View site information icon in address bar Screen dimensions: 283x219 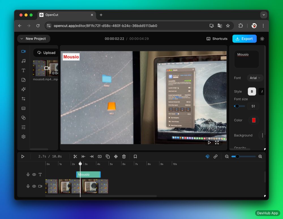(x=49, y=26)
